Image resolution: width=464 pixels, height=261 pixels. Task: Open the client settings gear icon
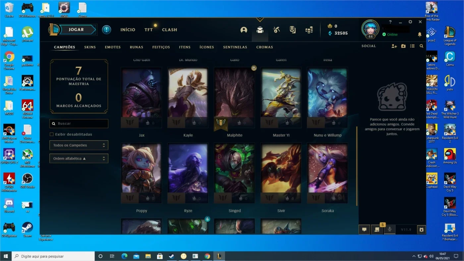click(410, 22)
